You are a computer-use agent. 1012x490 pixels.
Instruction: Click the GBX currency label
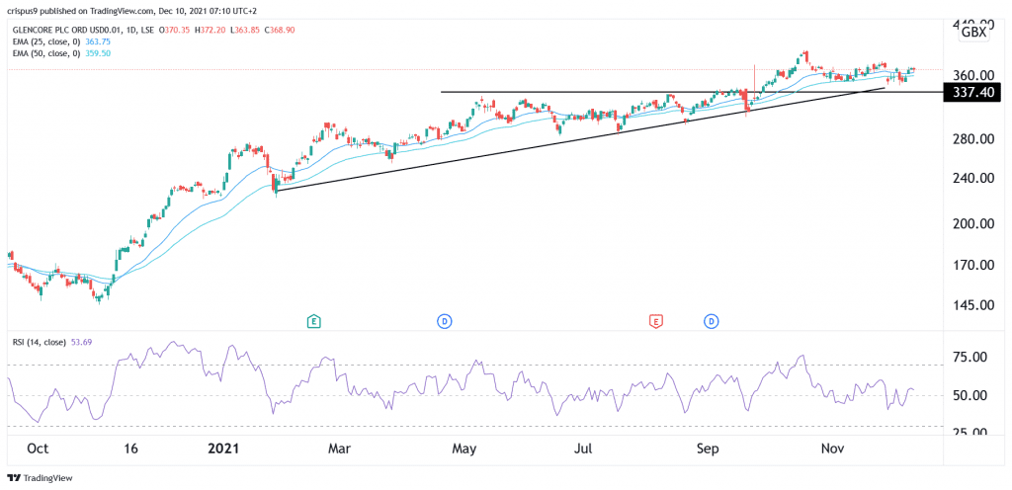(x=974, y=33)
